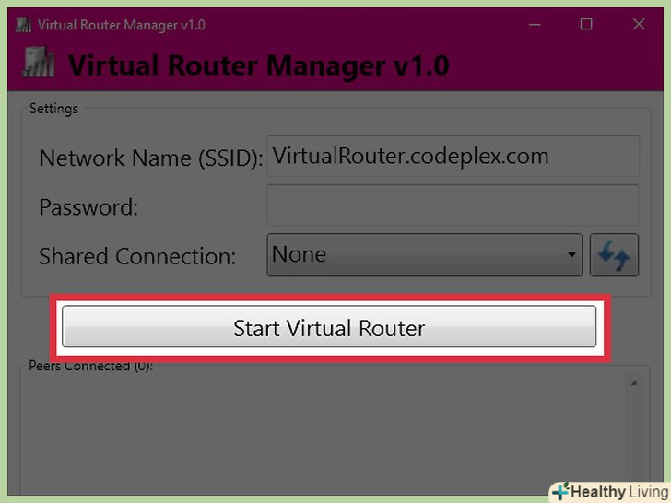Click the Virtual Router Manager v1.0 heading
Image resolution: width=671 pixels, height=503 pixels.
tap(258, 66)
